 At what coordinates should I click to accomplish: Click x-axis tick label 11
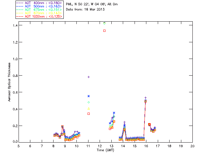(88, 146)
